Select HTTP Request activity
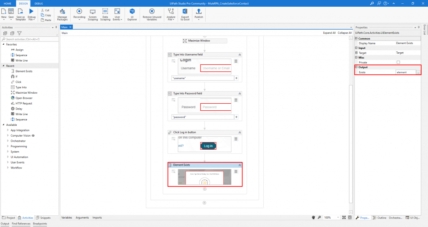428x227 pixels. [22, 104]
